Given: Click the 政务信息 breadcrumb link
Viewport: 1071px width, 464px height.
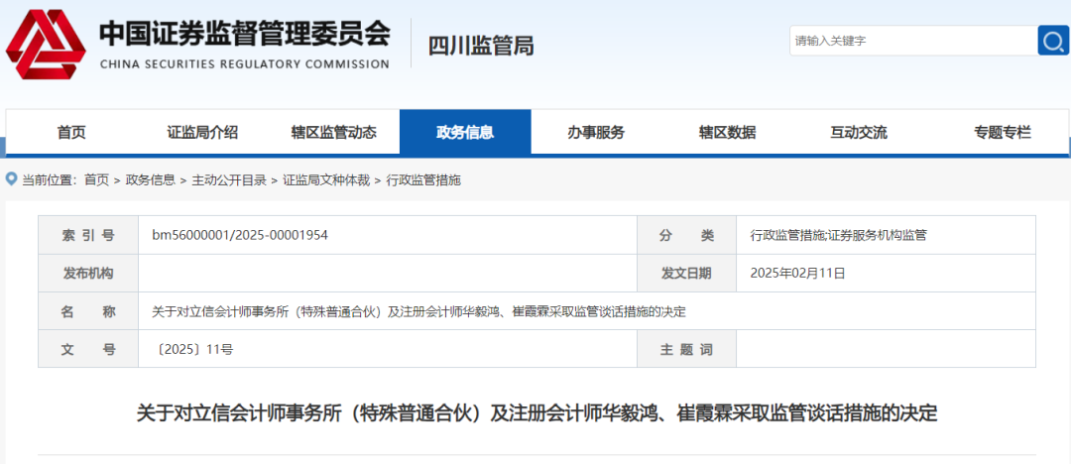Looking at the screenshot, I should click(x=151, y=180).
